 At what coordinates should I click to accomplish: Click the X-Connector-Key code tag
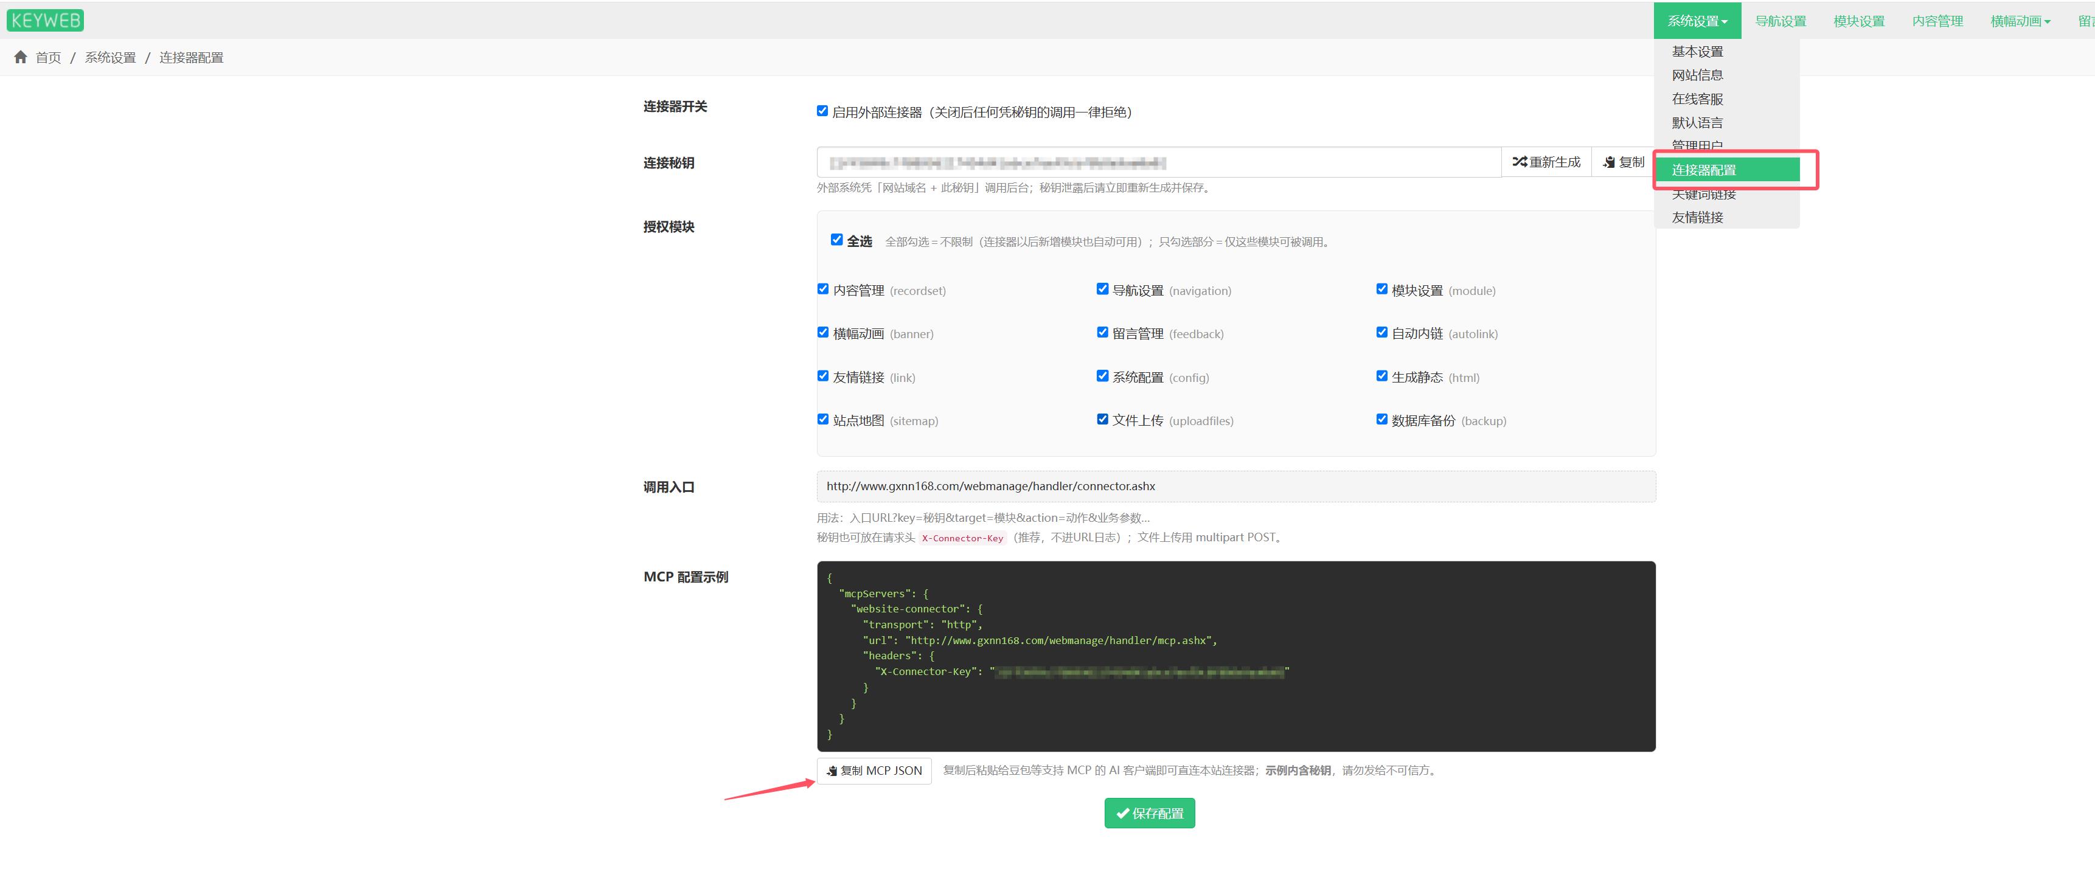pyautogui.click(x=962, y=538)
